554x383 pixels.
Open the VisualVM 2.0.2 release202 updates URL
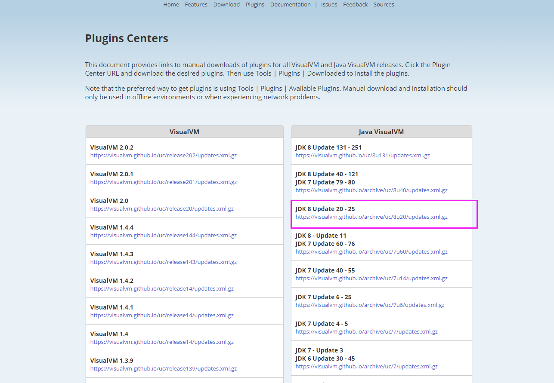pos(163,156)
